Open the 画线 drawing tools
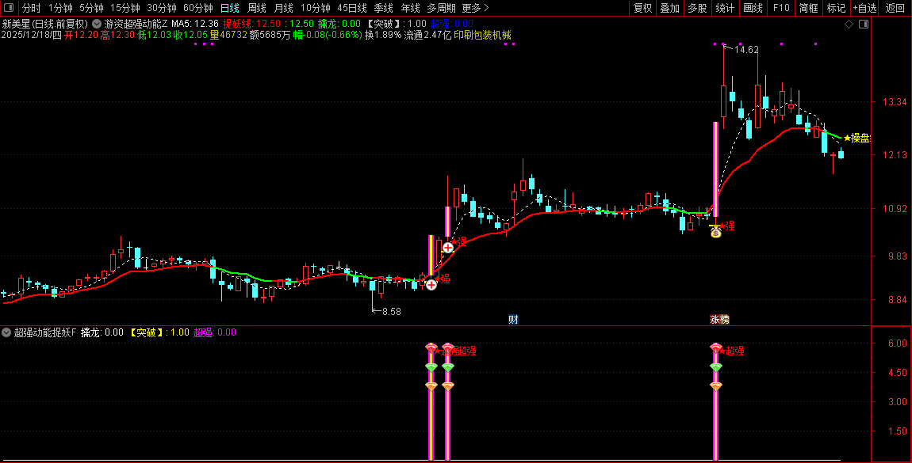912x463 pixels. [753, 8]
